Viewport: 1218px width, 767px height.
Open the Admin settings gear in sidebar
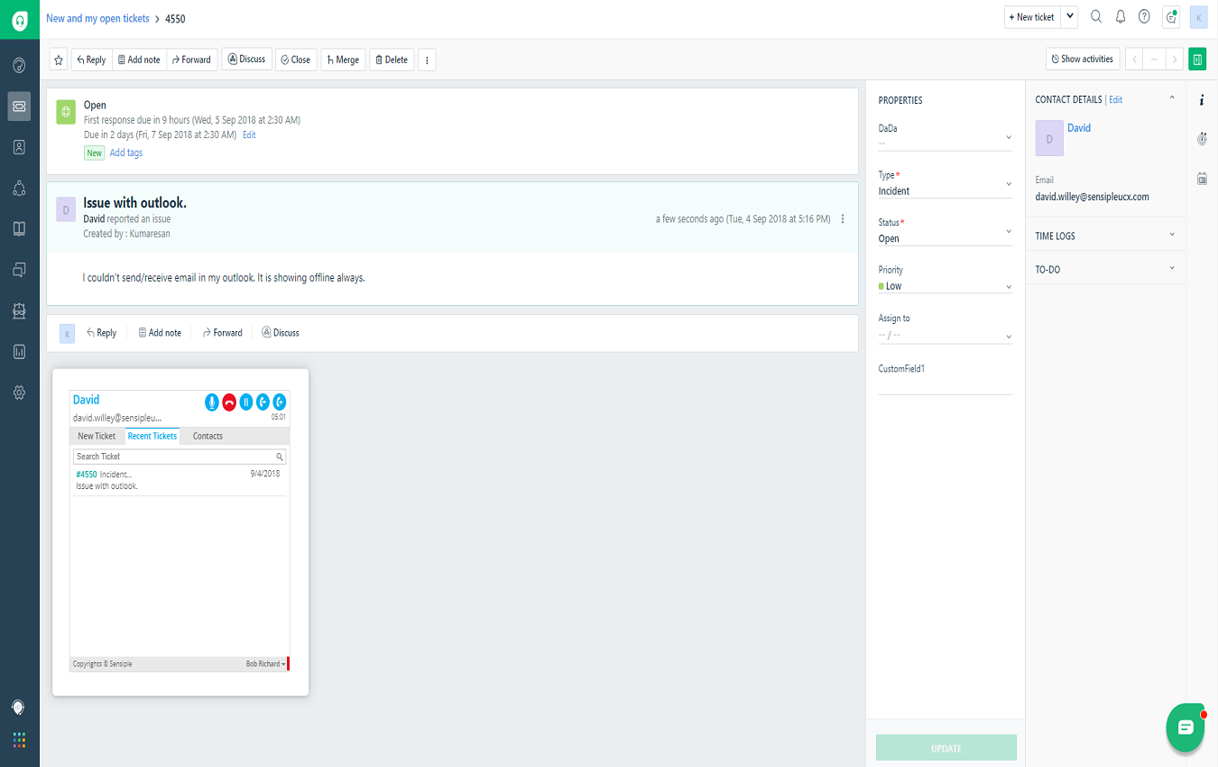[19, 393]
